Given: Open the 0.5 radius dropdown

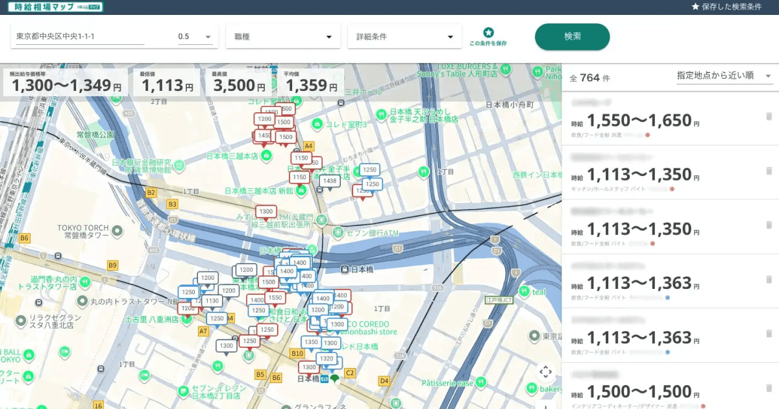Looking at the screenshot, I should coord(195,37).
